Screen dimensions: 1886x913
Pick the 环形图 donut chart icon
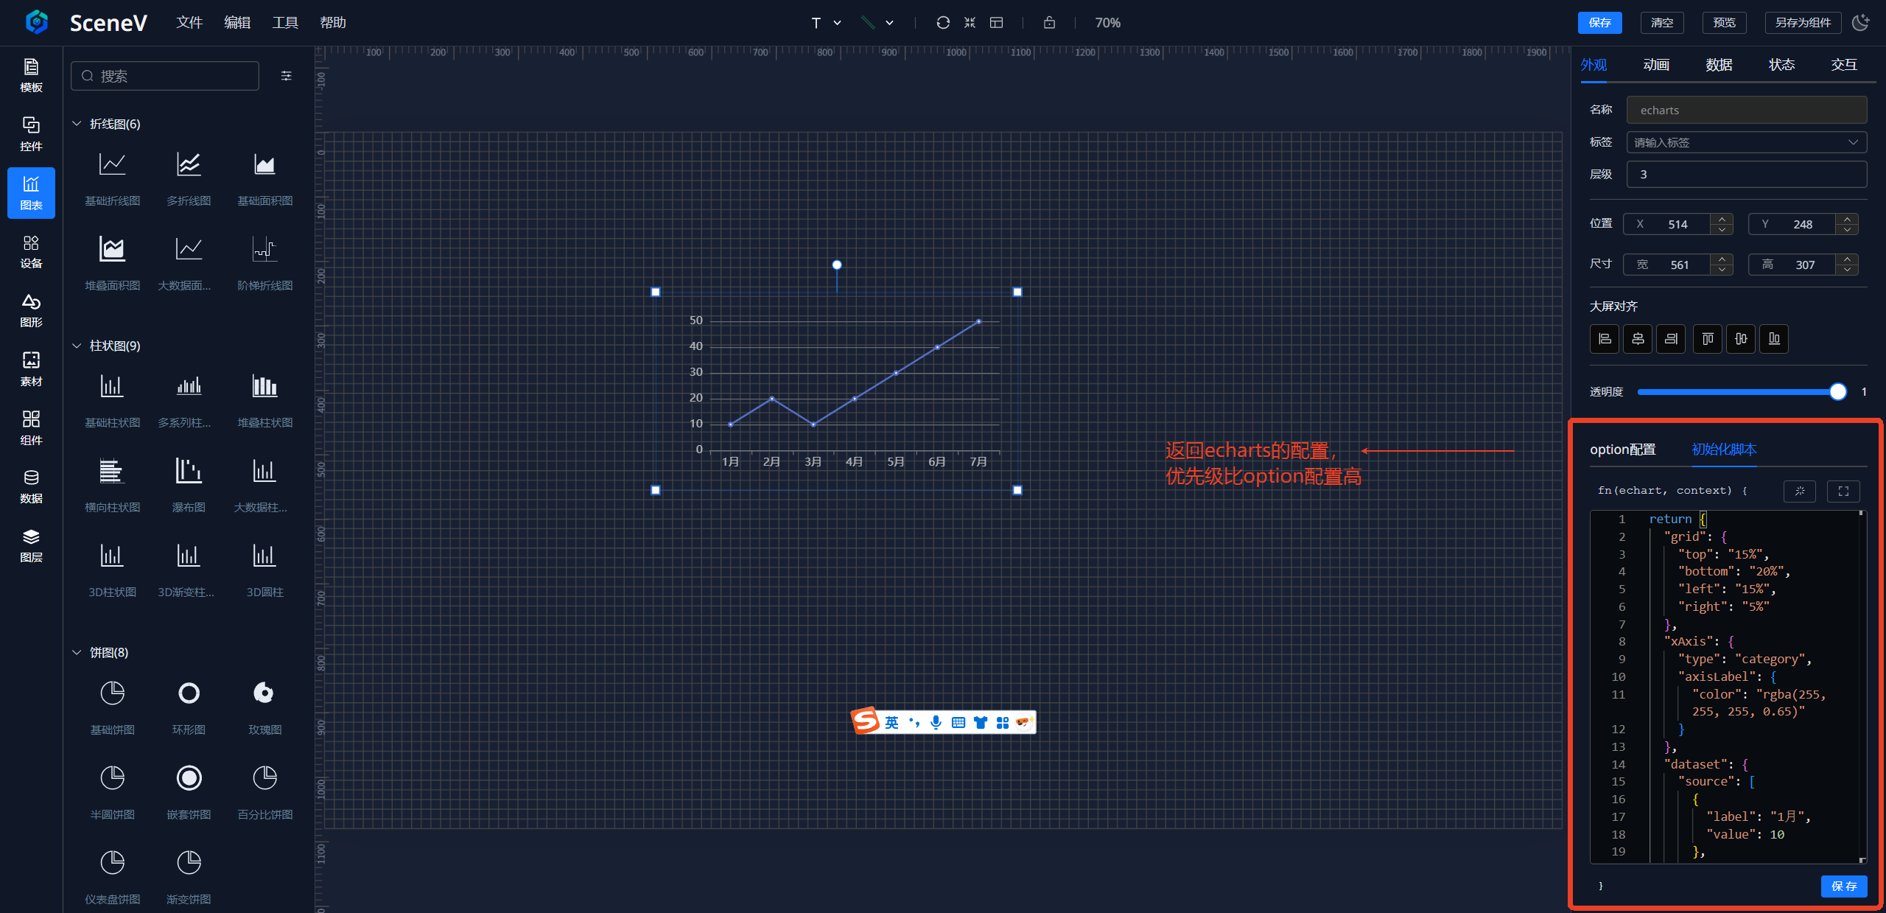(x=189, y=693)
